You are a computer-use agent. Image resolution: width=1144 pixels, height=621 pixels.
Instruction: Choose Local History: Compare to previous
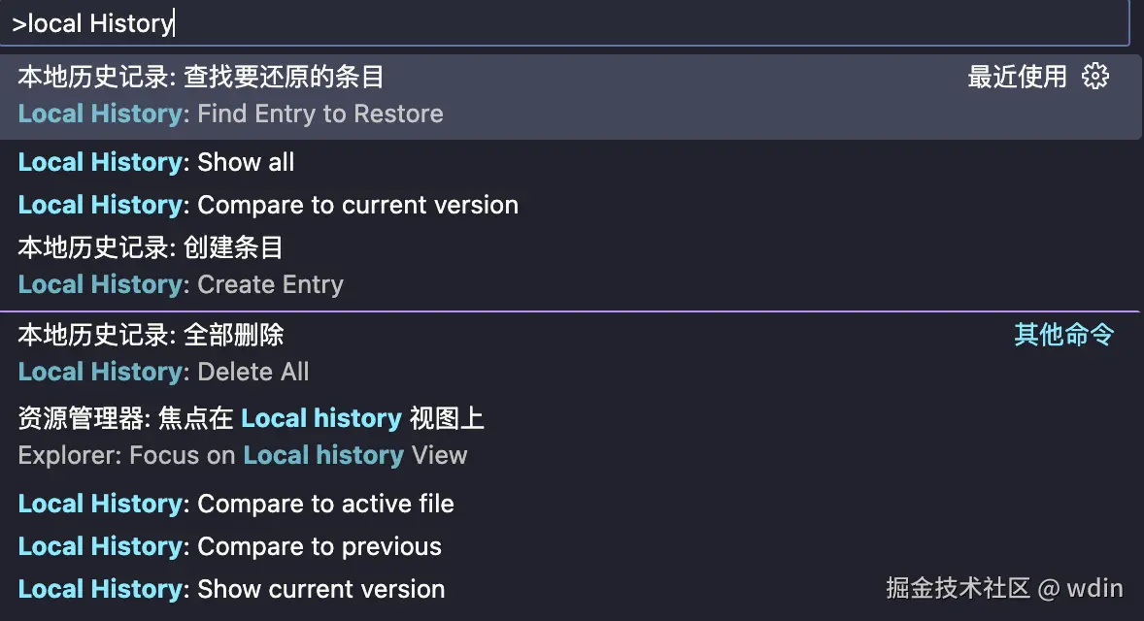pos(230,546)
